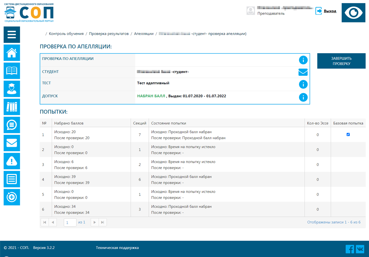Open the mail envelope in sidebar
Image resolution: width=369 pixels, height=257 pixels.
pos(12,143)
